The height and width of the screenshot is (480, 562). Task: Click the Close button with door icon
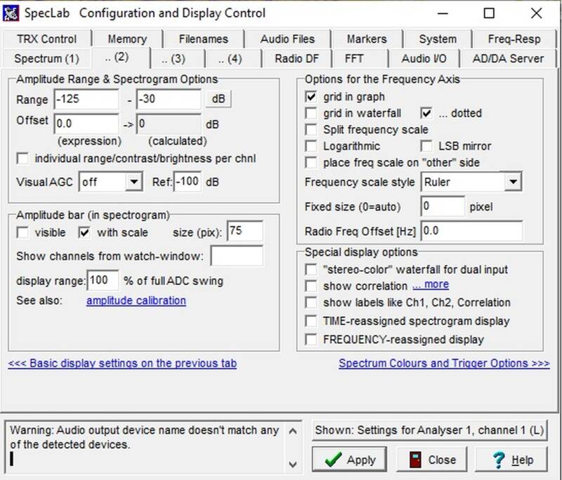(x=432, y=459)
